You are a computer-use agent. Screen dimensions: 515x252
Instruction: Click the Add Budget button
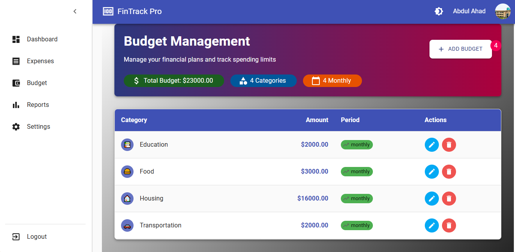coord(461,49)
